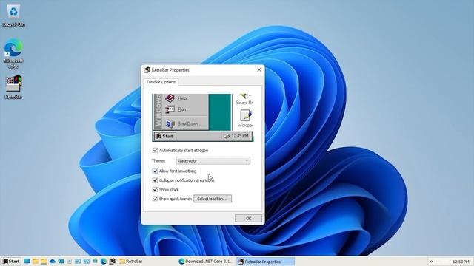
Task: Select the RetroBar desktop icon
Action: tap(13, 87)
